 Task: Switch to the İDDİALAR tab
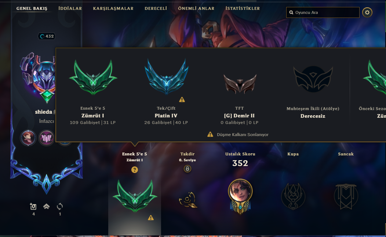[70, 8]
